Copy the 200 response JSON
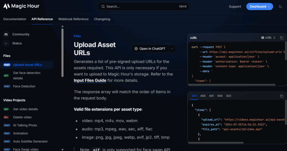The image size is (287, 151). [x=281, y=96]
